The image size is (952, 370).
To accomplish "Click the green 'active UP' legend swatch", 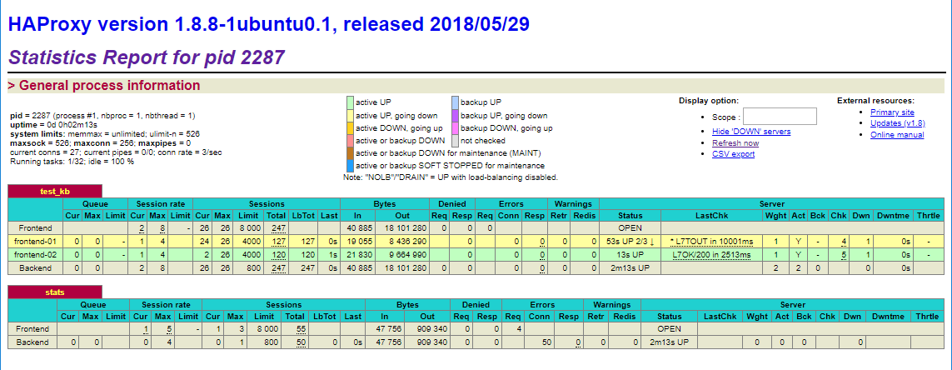I will [351, 102].
